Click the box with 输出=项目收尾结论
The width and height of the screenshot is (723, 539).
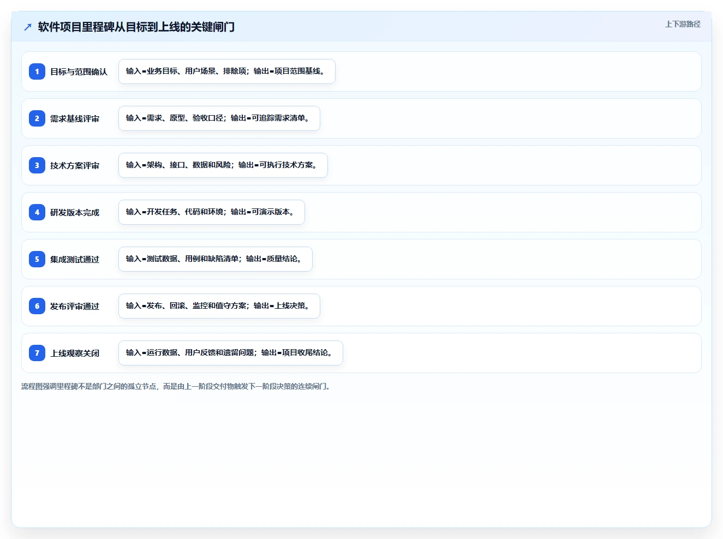pyautogui.click(x=231, y=353)
